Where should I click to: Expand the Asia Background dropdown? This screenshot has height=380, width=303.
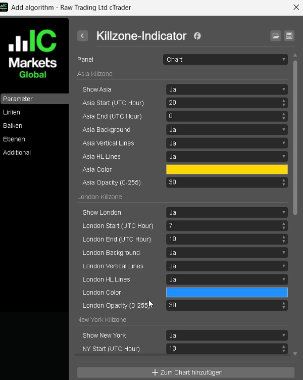227,130
